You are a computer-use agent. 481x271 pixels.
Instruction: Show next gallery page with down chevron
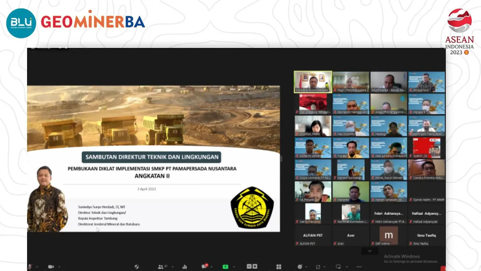[x=370, y=251]
